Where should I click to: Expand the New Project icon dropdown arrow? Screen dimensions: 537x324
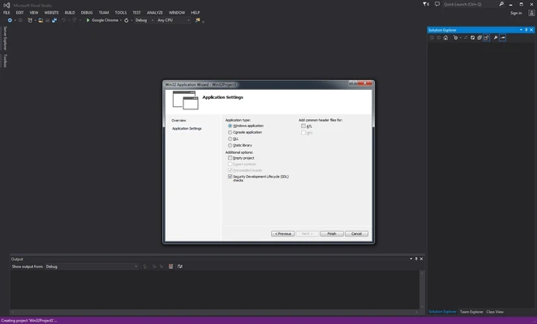tap(35, 20)
